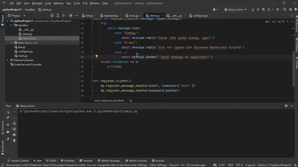Click the rerun icon in top toolbar
298x167 pixels.
pyautogui.click(x=252, y=9)
